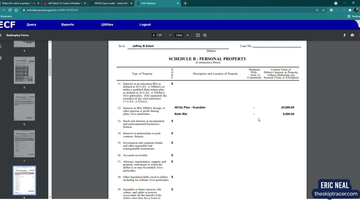
Task: Click the Roth IRA entry
Action: tap(181, 114)
